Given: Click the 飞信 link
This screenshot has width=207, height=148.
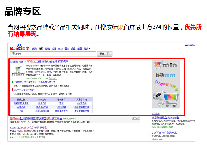Looking at the screenshot, I should 62,103.
